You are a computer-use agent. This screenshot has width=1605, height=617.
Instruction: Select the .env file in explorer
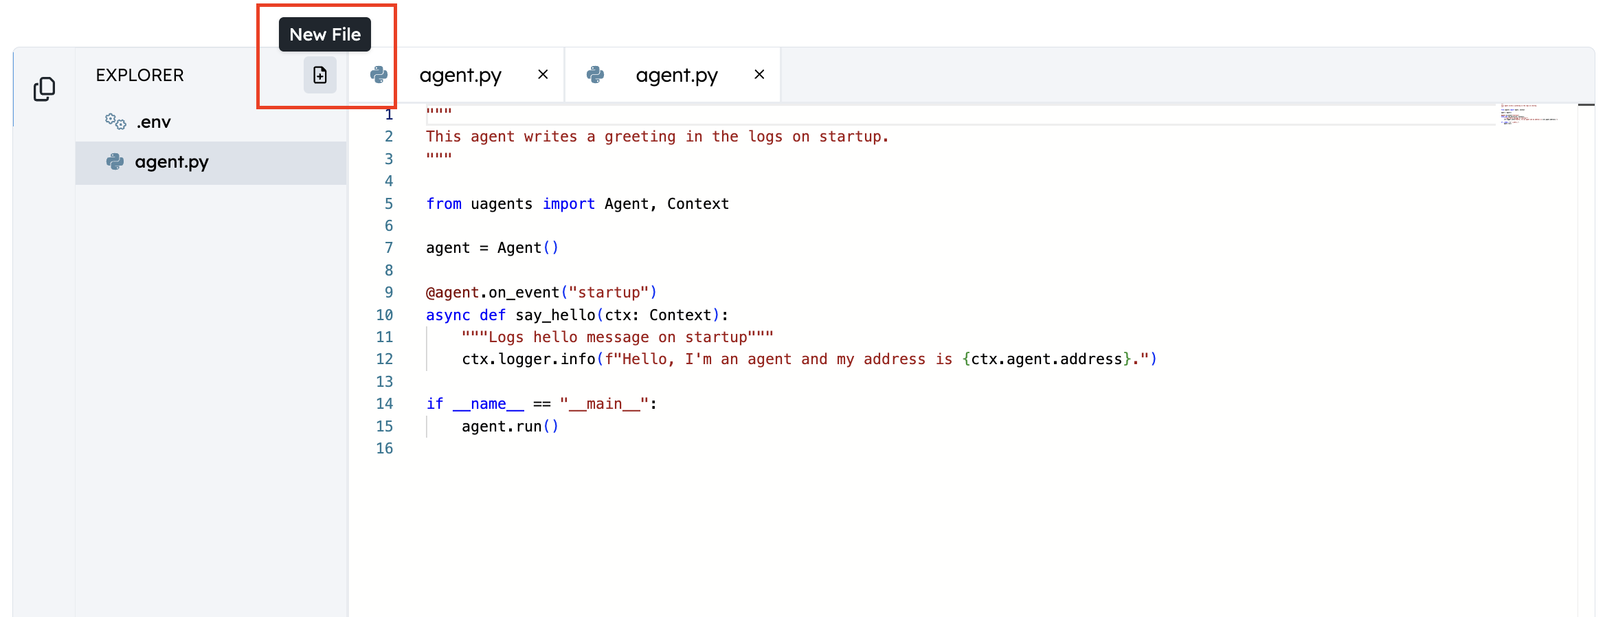[x=211, y=122]
